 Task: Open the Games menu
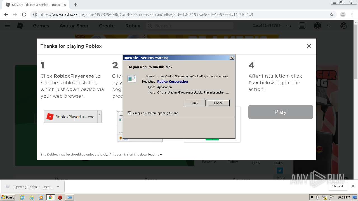click(x=41, y=26)
